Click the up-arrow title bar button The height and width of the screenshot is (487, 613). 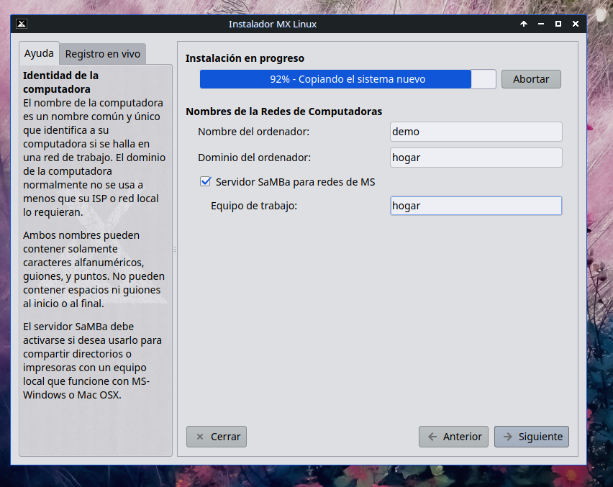click(524, 24)
